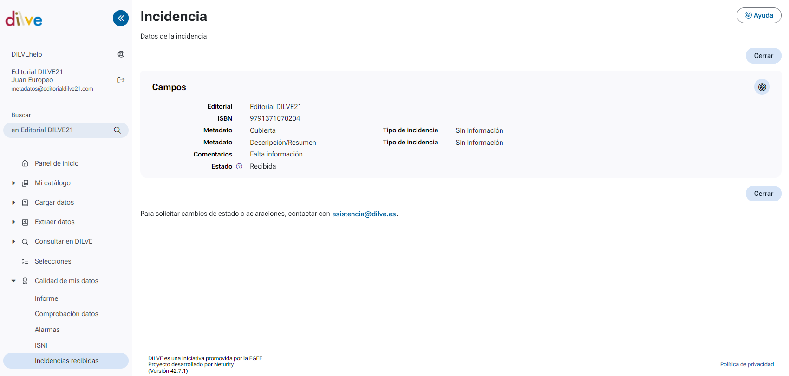Image resolution: width=789 pixels, height=376 pixels.
Task: Click the upper Cerrar button
Action: pyautogui.click(x=763, y=56)
